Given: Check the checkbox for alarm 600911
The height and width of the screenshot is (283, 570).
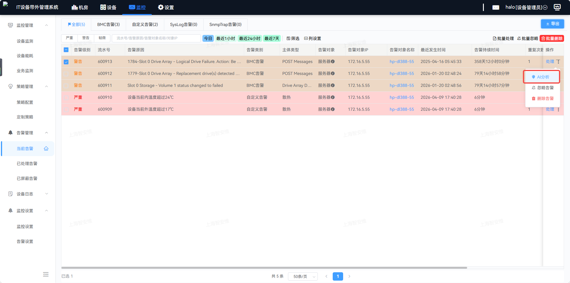Looking at the screenshot, I should point(66,86).
